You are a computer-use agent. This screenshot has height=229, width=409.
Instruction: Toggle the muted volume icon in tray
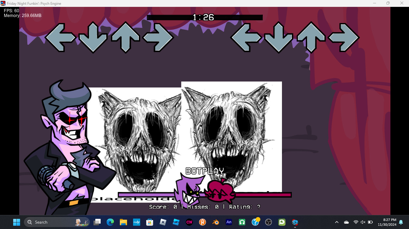click(x=363, y=222)
